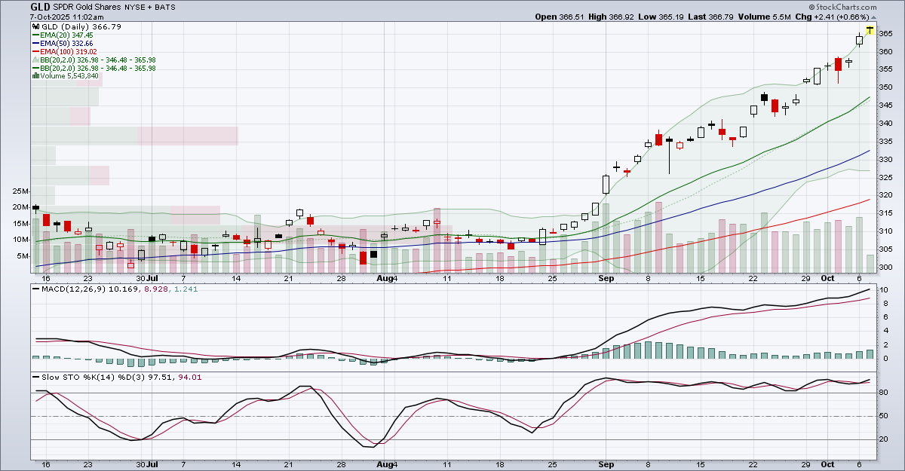The image size is (905, 471).
Task: Click the candlestick icon beside GLD (Daily)
Action: [35, 26]
